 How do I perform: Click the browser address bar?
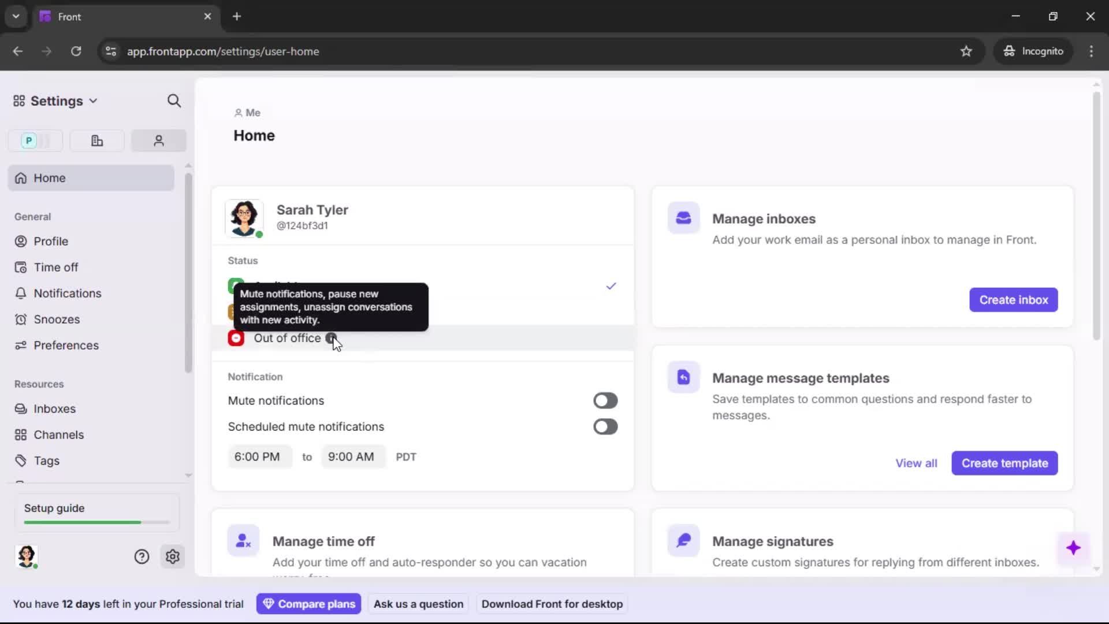click(347, 51)
